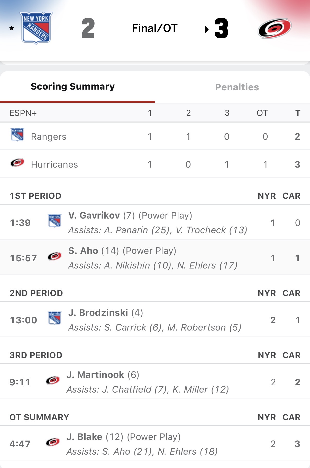Open S. Aho's goal scorer link
Image resolution: width=310 pixels, height=468 pixels.
83,251
